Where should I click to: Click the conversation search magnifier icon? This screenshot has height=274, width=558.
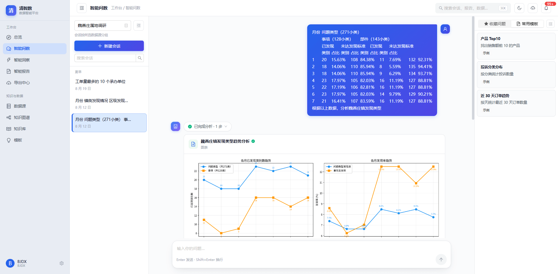[x=140, y=58]
